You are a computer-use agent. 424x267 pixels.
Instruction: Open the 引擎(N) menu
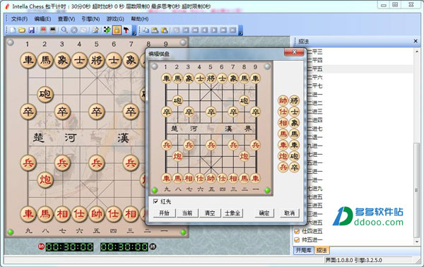(x=90, y=19)
